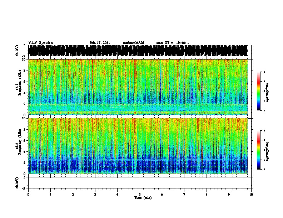Click the "-7" tick on ch.1 color bar
The image size is (283, 218).
263,111
